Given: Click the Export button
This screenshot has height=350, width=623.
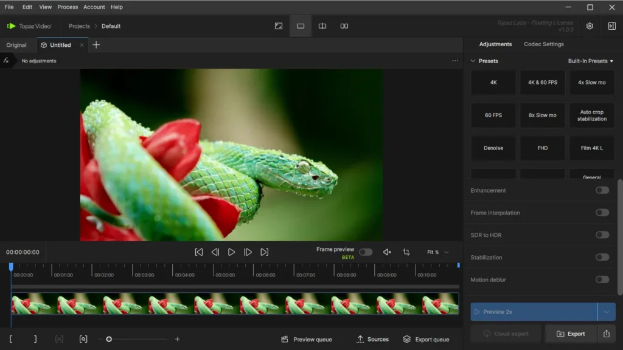Looking at the screenshot, I should point(571,334).
